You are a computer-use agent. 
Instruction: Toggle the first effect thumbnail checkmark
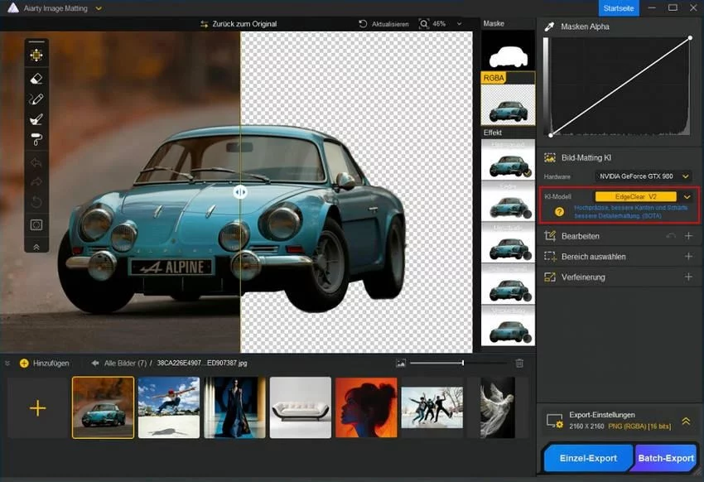pyautogui.click(x=528, y=172)
